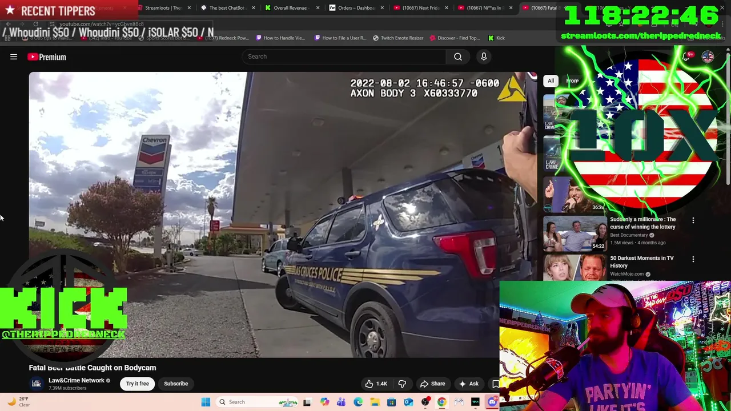The height and width of the screenshot is (411, 731).
Task: Dislike the video with thumbs-down icon
Action: (402, 384)
